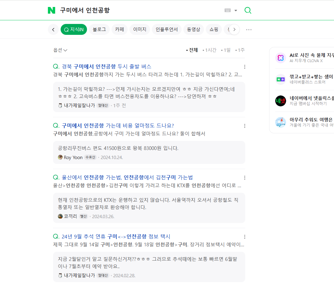
Task: Click answer text 현재 인천공항으로의 KTX는 운행하고
Action: (x=148, y=204)
